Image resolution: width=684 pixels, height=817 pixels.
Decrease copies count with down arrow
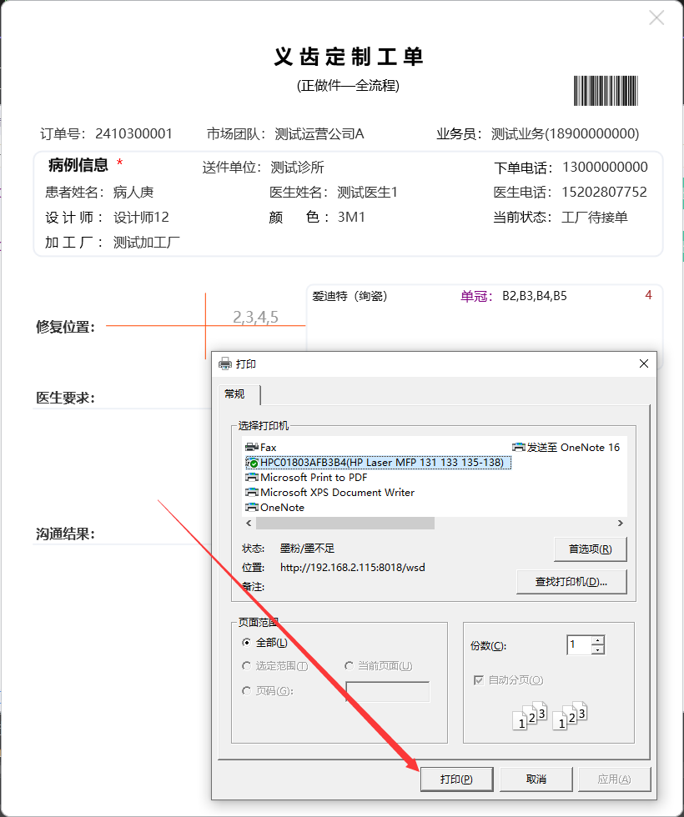(597, 649)
